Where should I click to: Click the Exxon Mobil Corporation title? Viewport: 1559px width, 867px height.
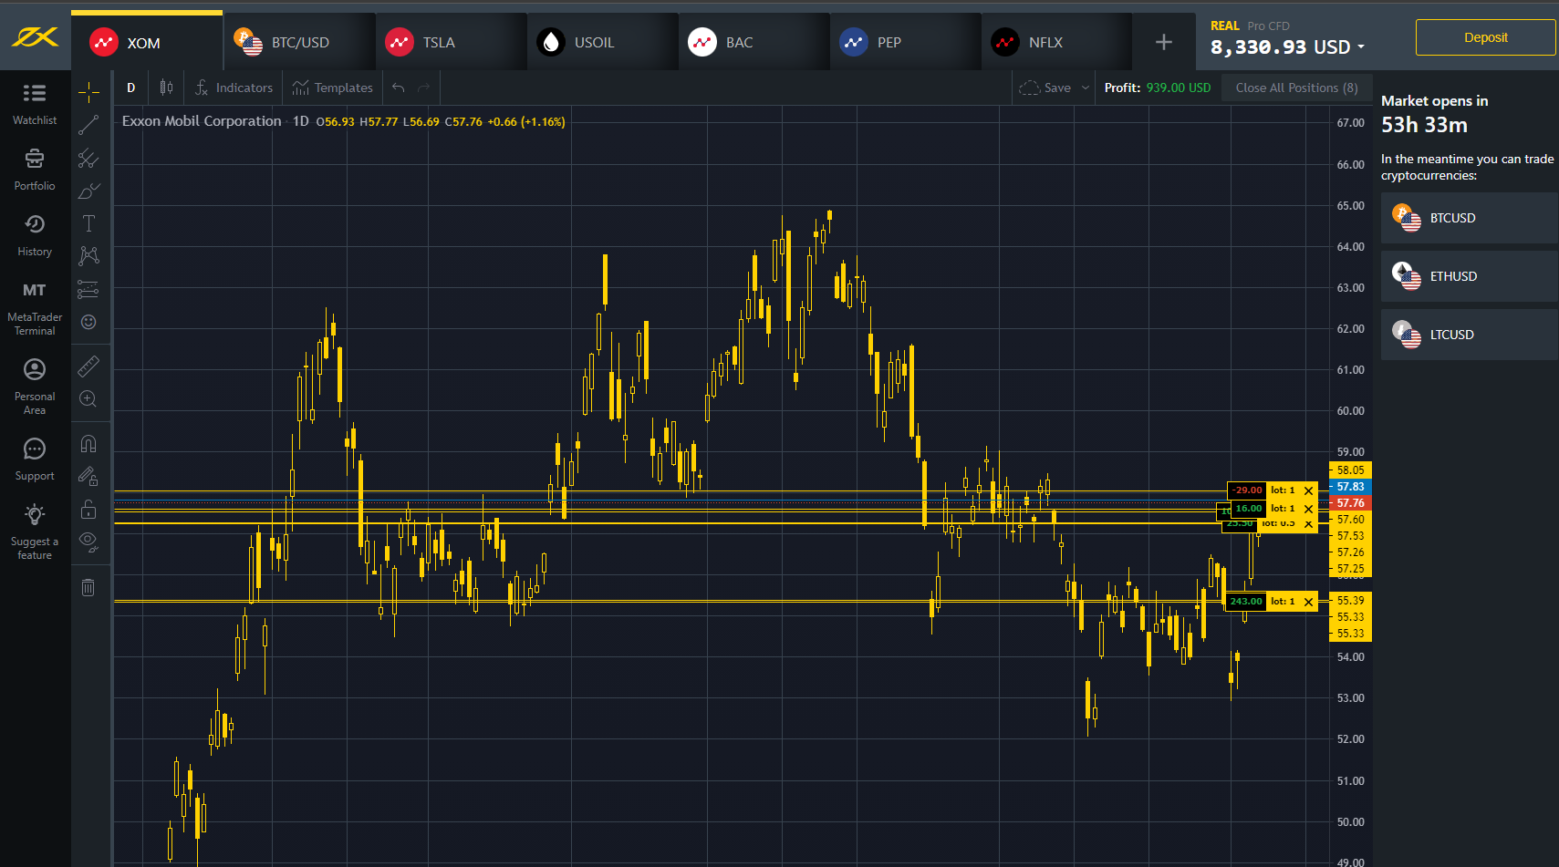pyautogui.click(x=202, y=121)
